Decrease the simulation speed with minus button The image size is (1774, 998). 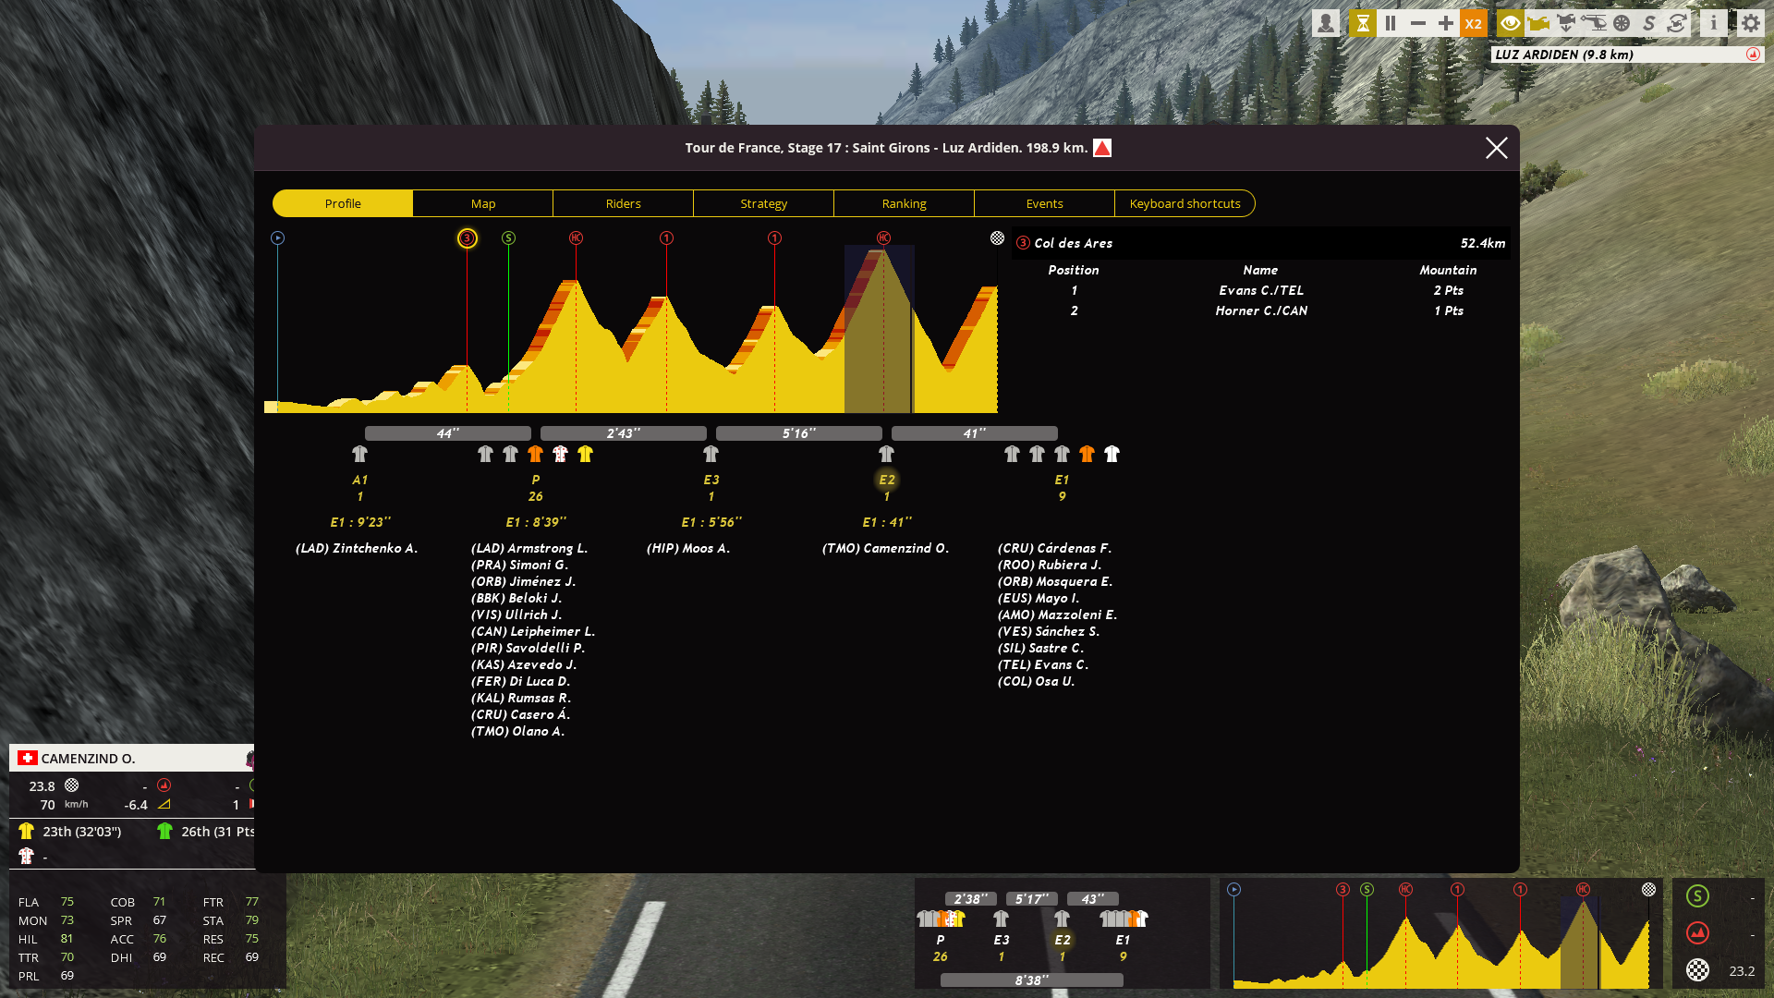coord(1418,23)
